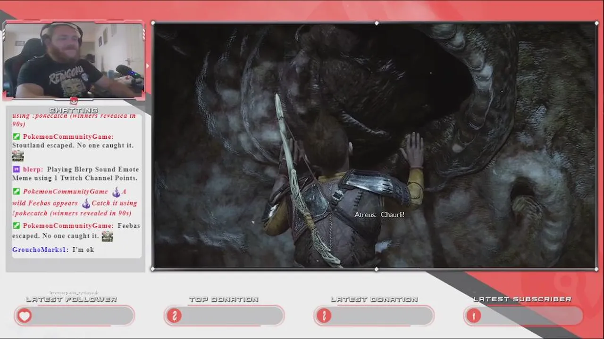Click the Latest Follower name bar

[x=74, y=316]
